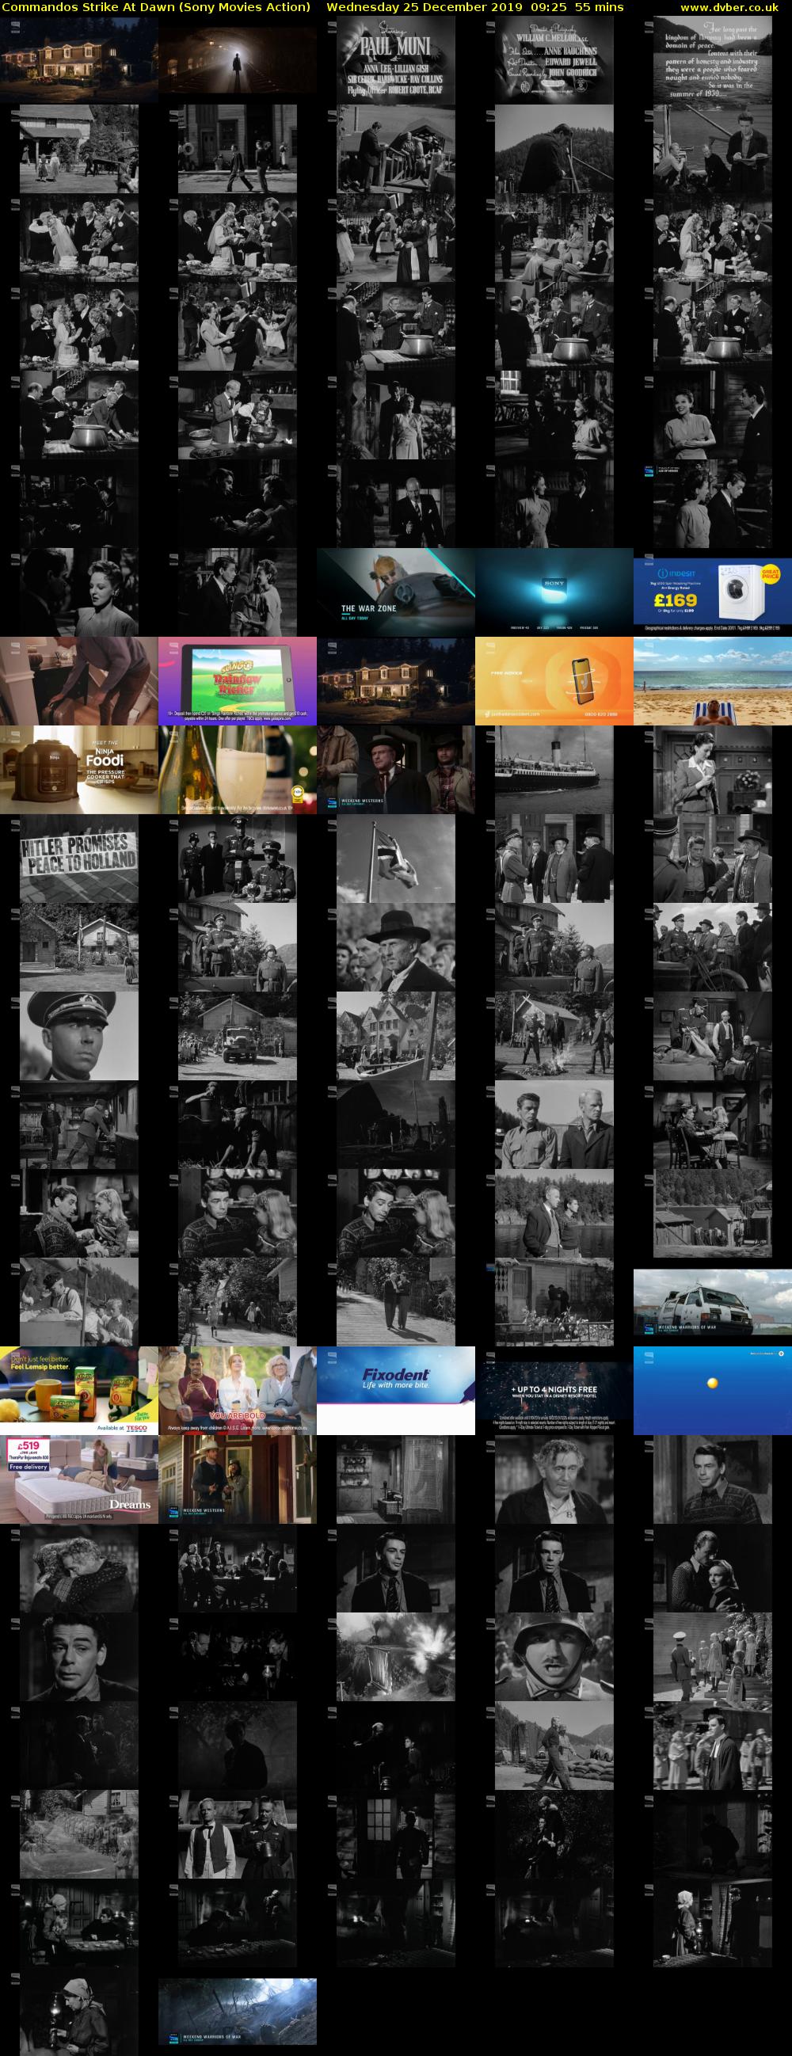
Task: Open the Paul Muni title card thumbnail
Action: [x=396, y=60]
